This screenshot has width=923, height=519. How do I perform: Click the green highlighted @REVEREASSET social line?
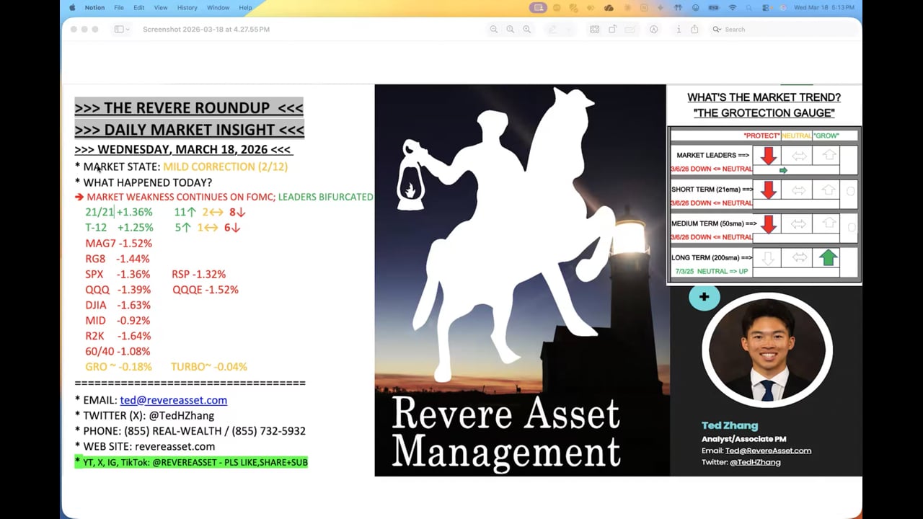pyautogui.click(x=191, y=462)
